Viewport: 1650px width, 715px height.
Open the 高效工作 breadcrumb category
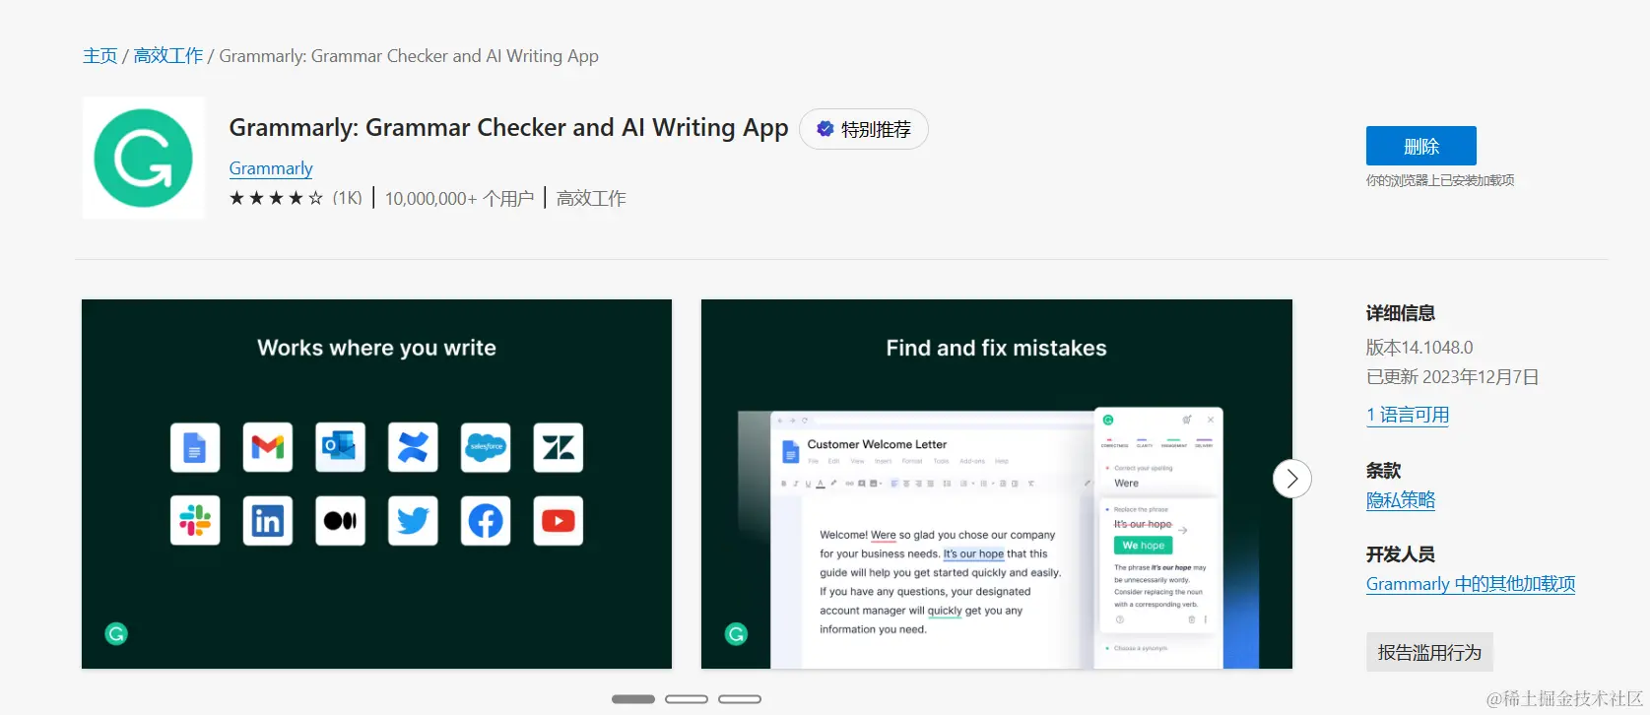pos(168,56)
